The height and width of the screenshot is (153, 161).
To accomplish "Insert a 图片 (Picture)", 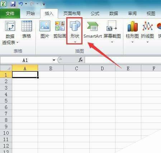I will (45, 29).
